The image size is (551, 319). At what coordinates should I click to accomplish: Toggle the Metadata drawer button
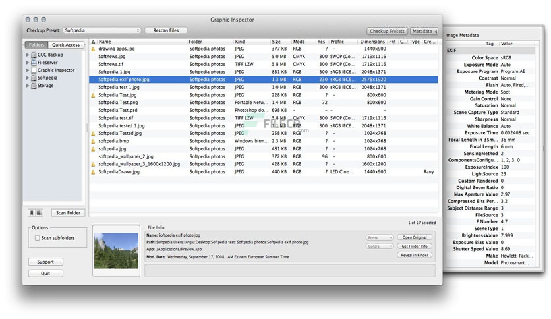[x=424, y=31]
